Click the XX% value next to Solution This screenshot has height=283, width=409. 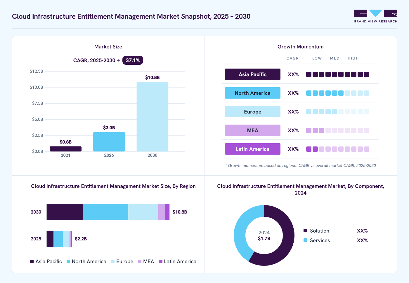pos(362,231)
